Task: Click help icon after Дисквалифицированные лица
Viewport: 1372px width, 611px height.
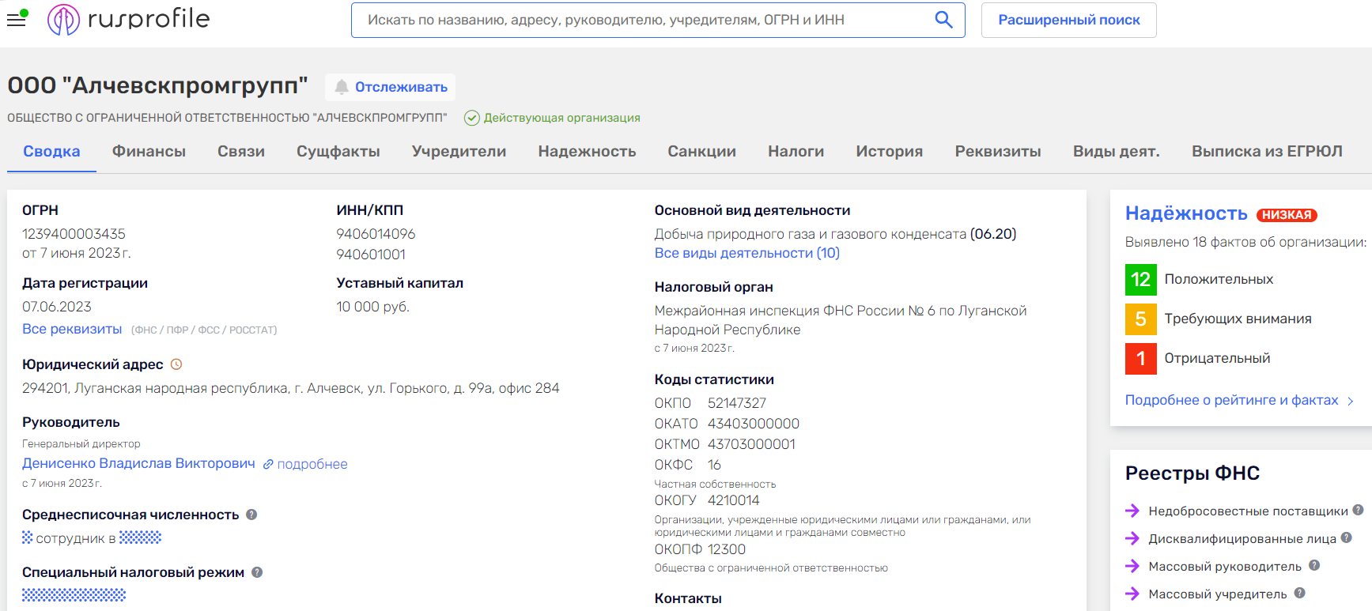Action: [x=1347, y=537]
